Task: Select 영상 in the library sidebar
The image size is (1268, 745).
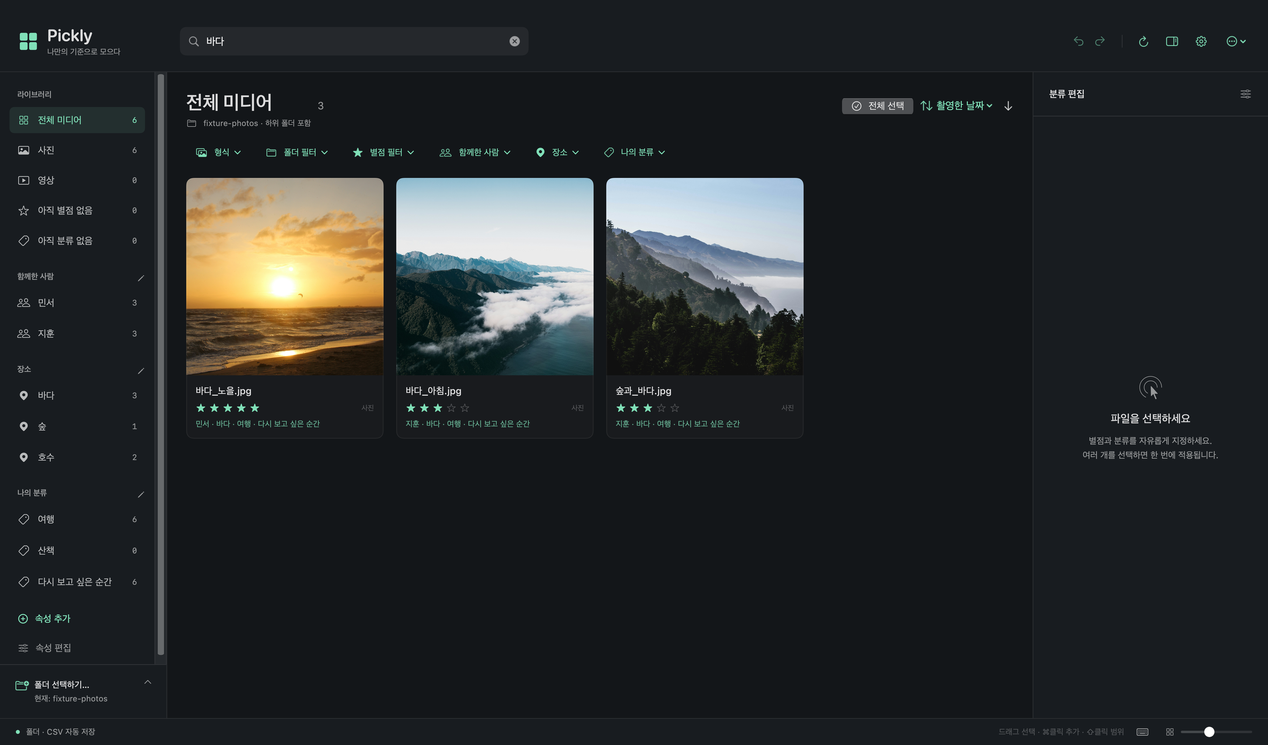Action: pos(77,180)
